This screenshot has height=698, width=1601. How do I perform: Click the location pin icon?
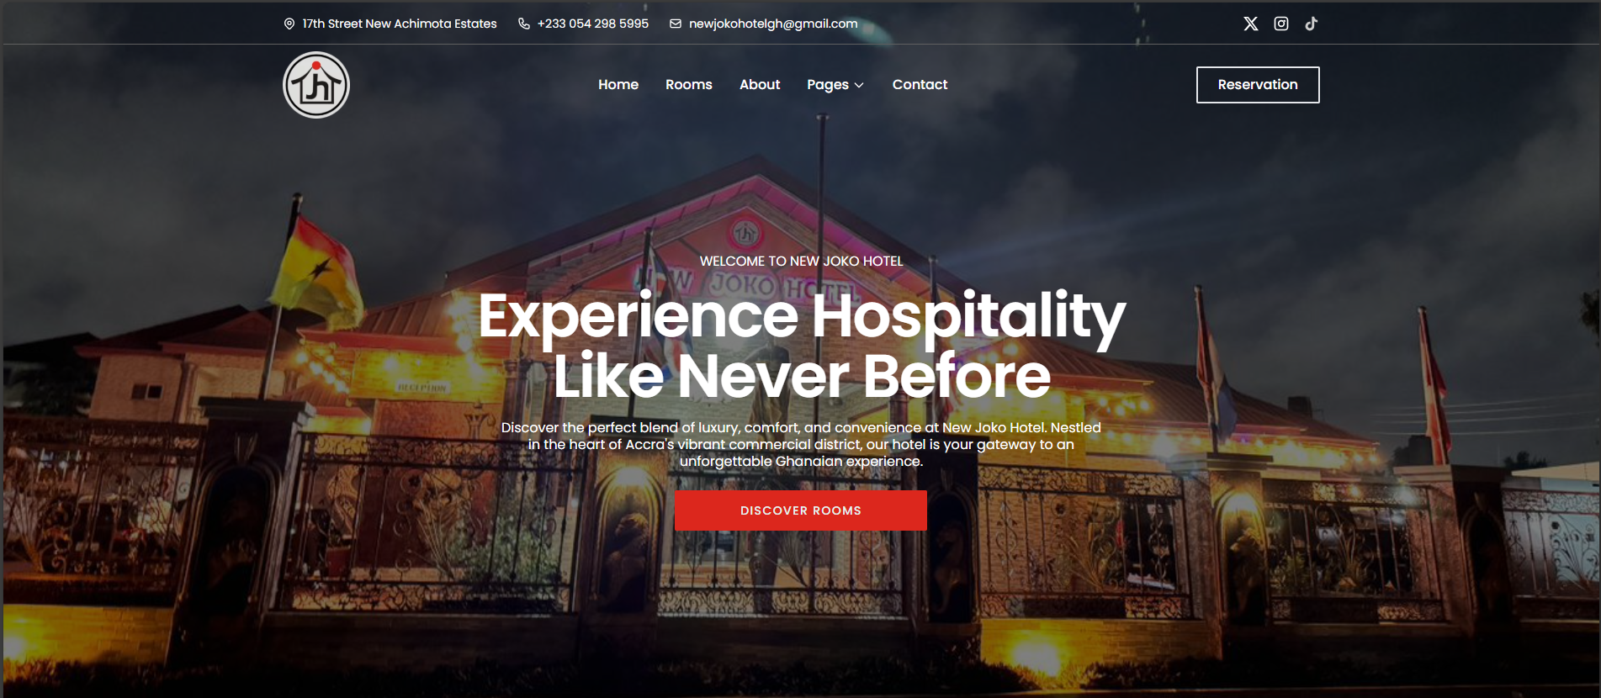point(289,24)
